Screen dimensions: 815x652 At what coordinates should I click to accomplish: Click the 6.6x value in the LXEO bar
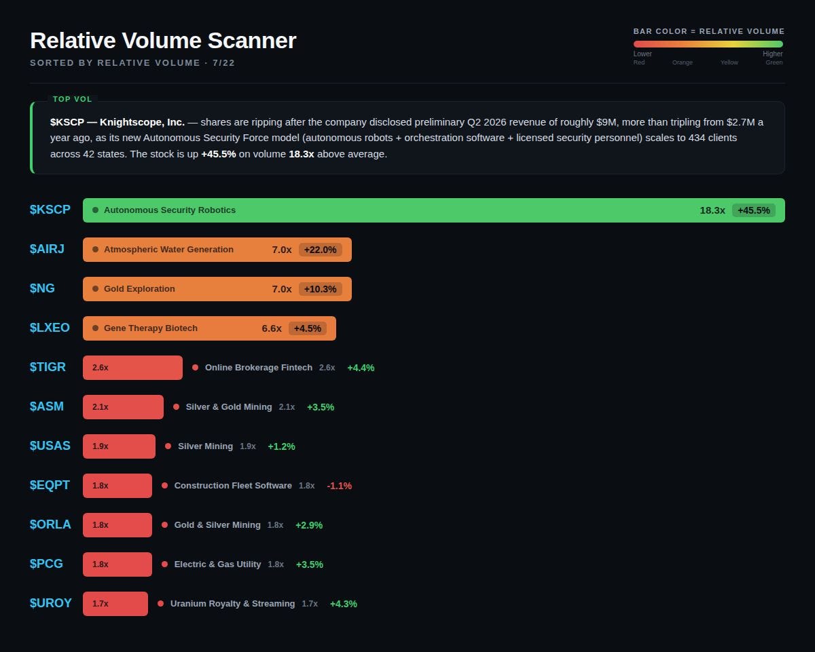point(272,328)
